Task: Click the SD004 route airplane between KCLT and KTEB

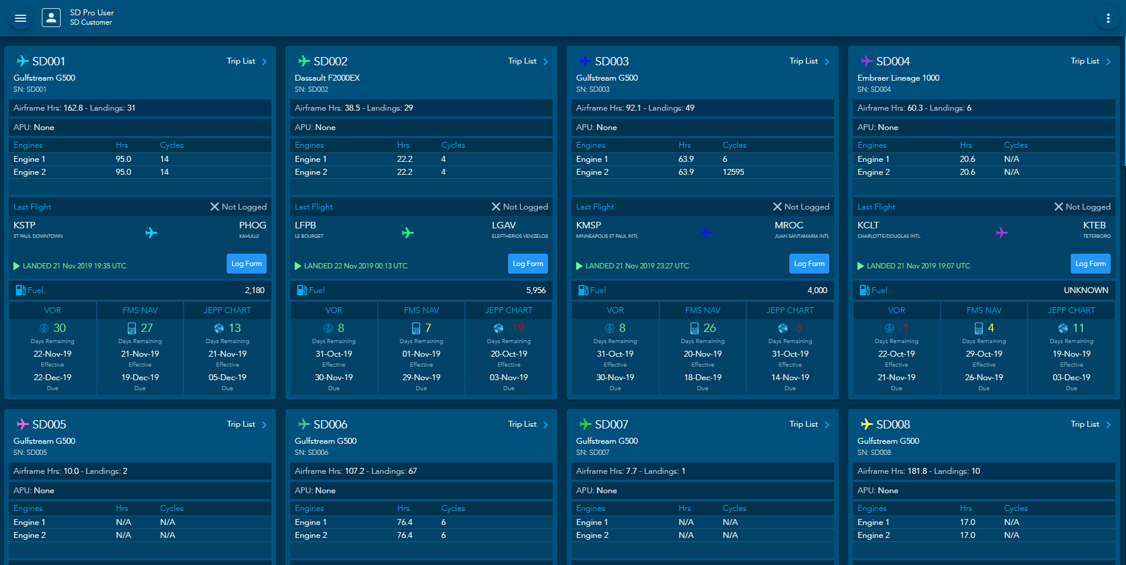Action: (x=1002, y=232)
